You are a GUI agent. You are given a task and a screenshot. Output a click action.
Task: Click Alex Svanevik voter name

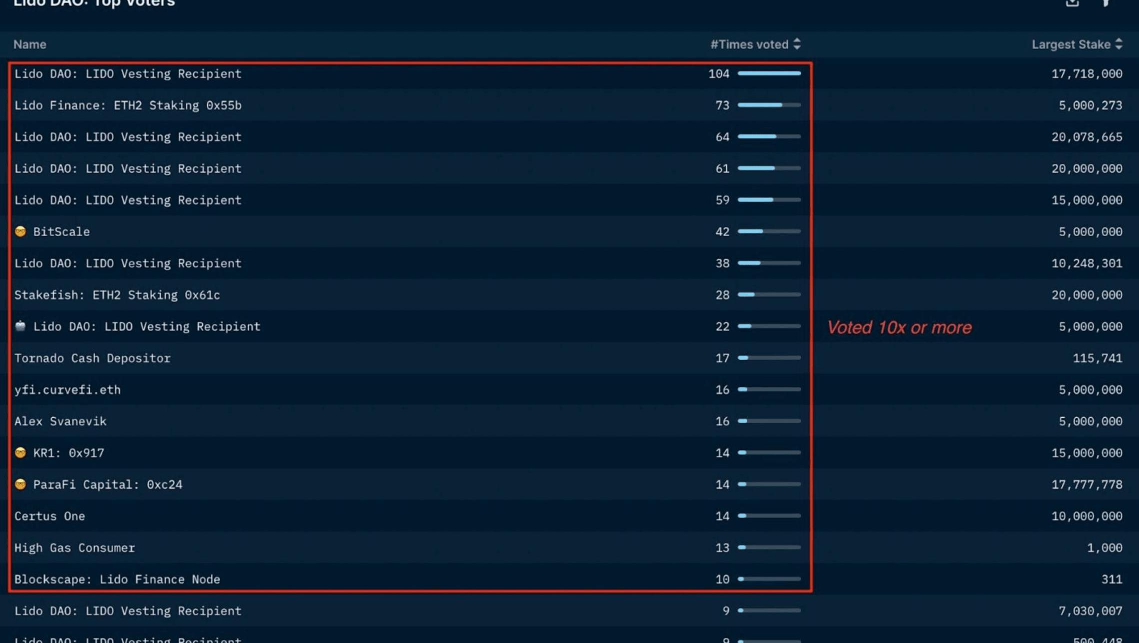[60, 421]
